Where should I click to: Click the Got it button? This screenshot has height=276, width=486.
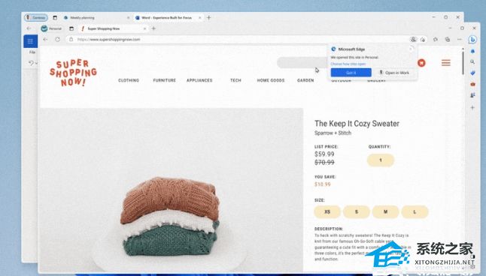pyautogui.click(x=351, y=73)
